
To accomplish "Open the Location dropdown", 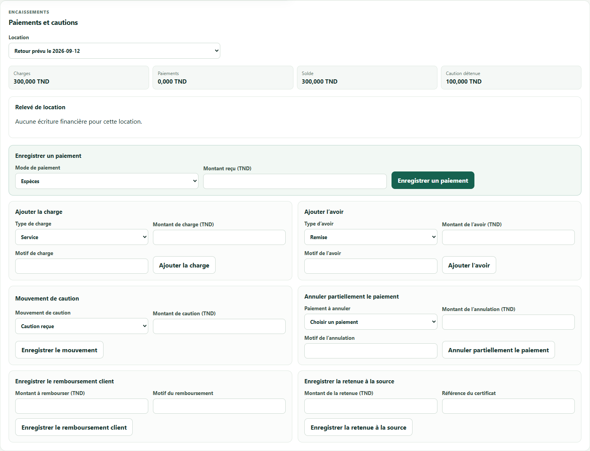I will tap(114, 51).
